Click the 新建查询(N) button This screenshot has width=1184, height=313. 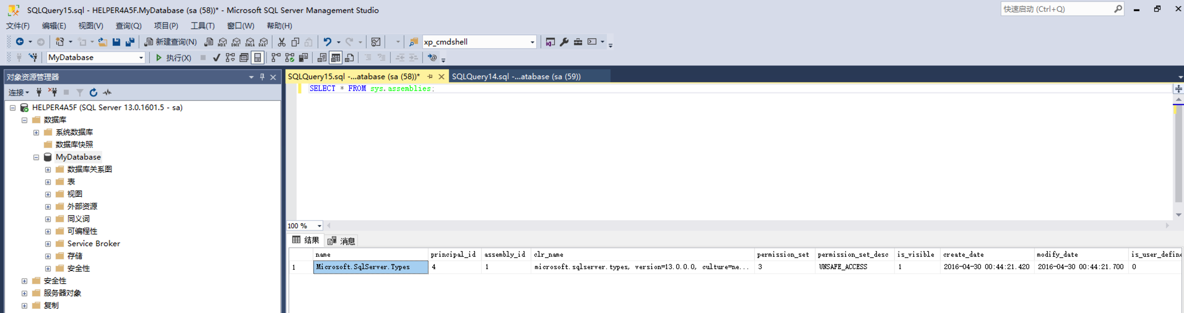pos(171,42)
